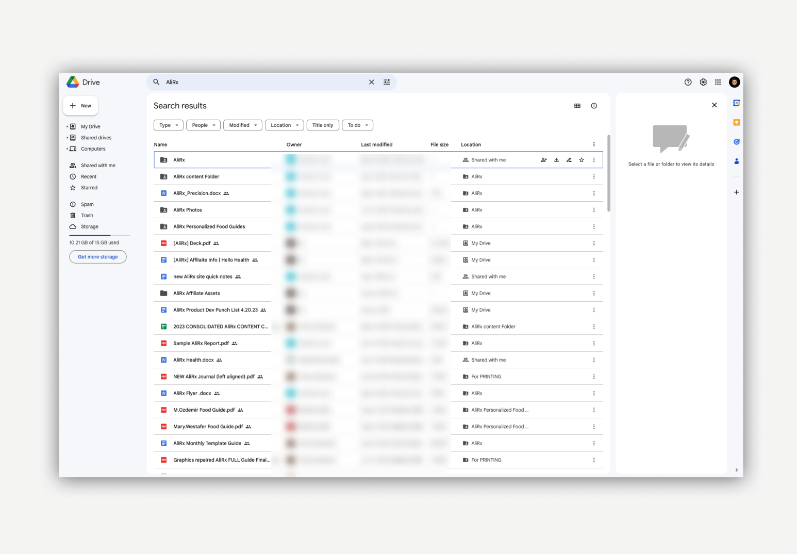The image size is (797, 554).
Task: Close the details pane
Action: pos(714,105)
